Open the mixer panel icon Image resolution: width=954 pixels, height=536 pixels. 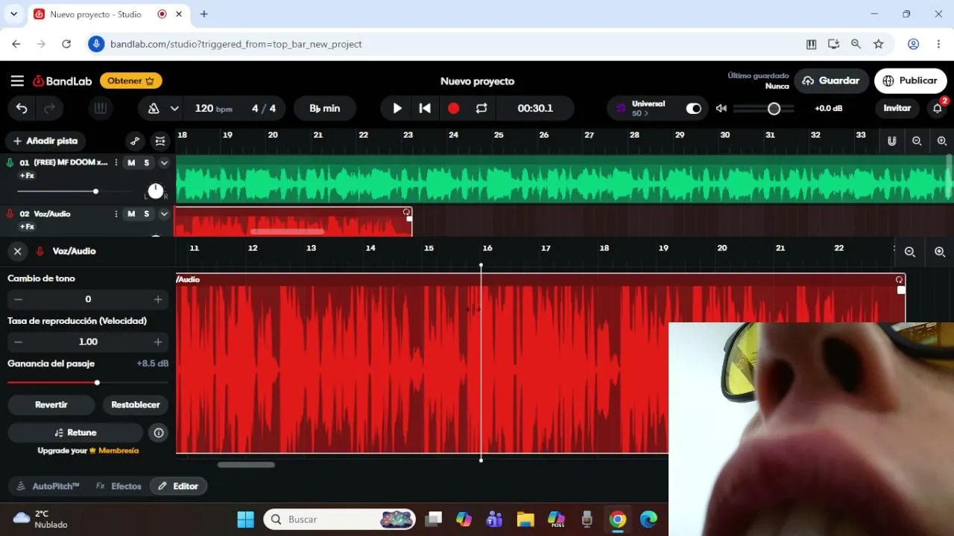click(x=100, y=109)
